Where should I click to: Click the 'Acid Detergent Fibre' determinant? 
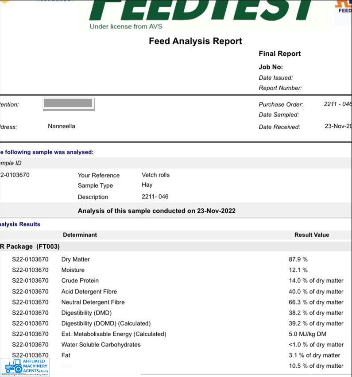click(89, 292)
